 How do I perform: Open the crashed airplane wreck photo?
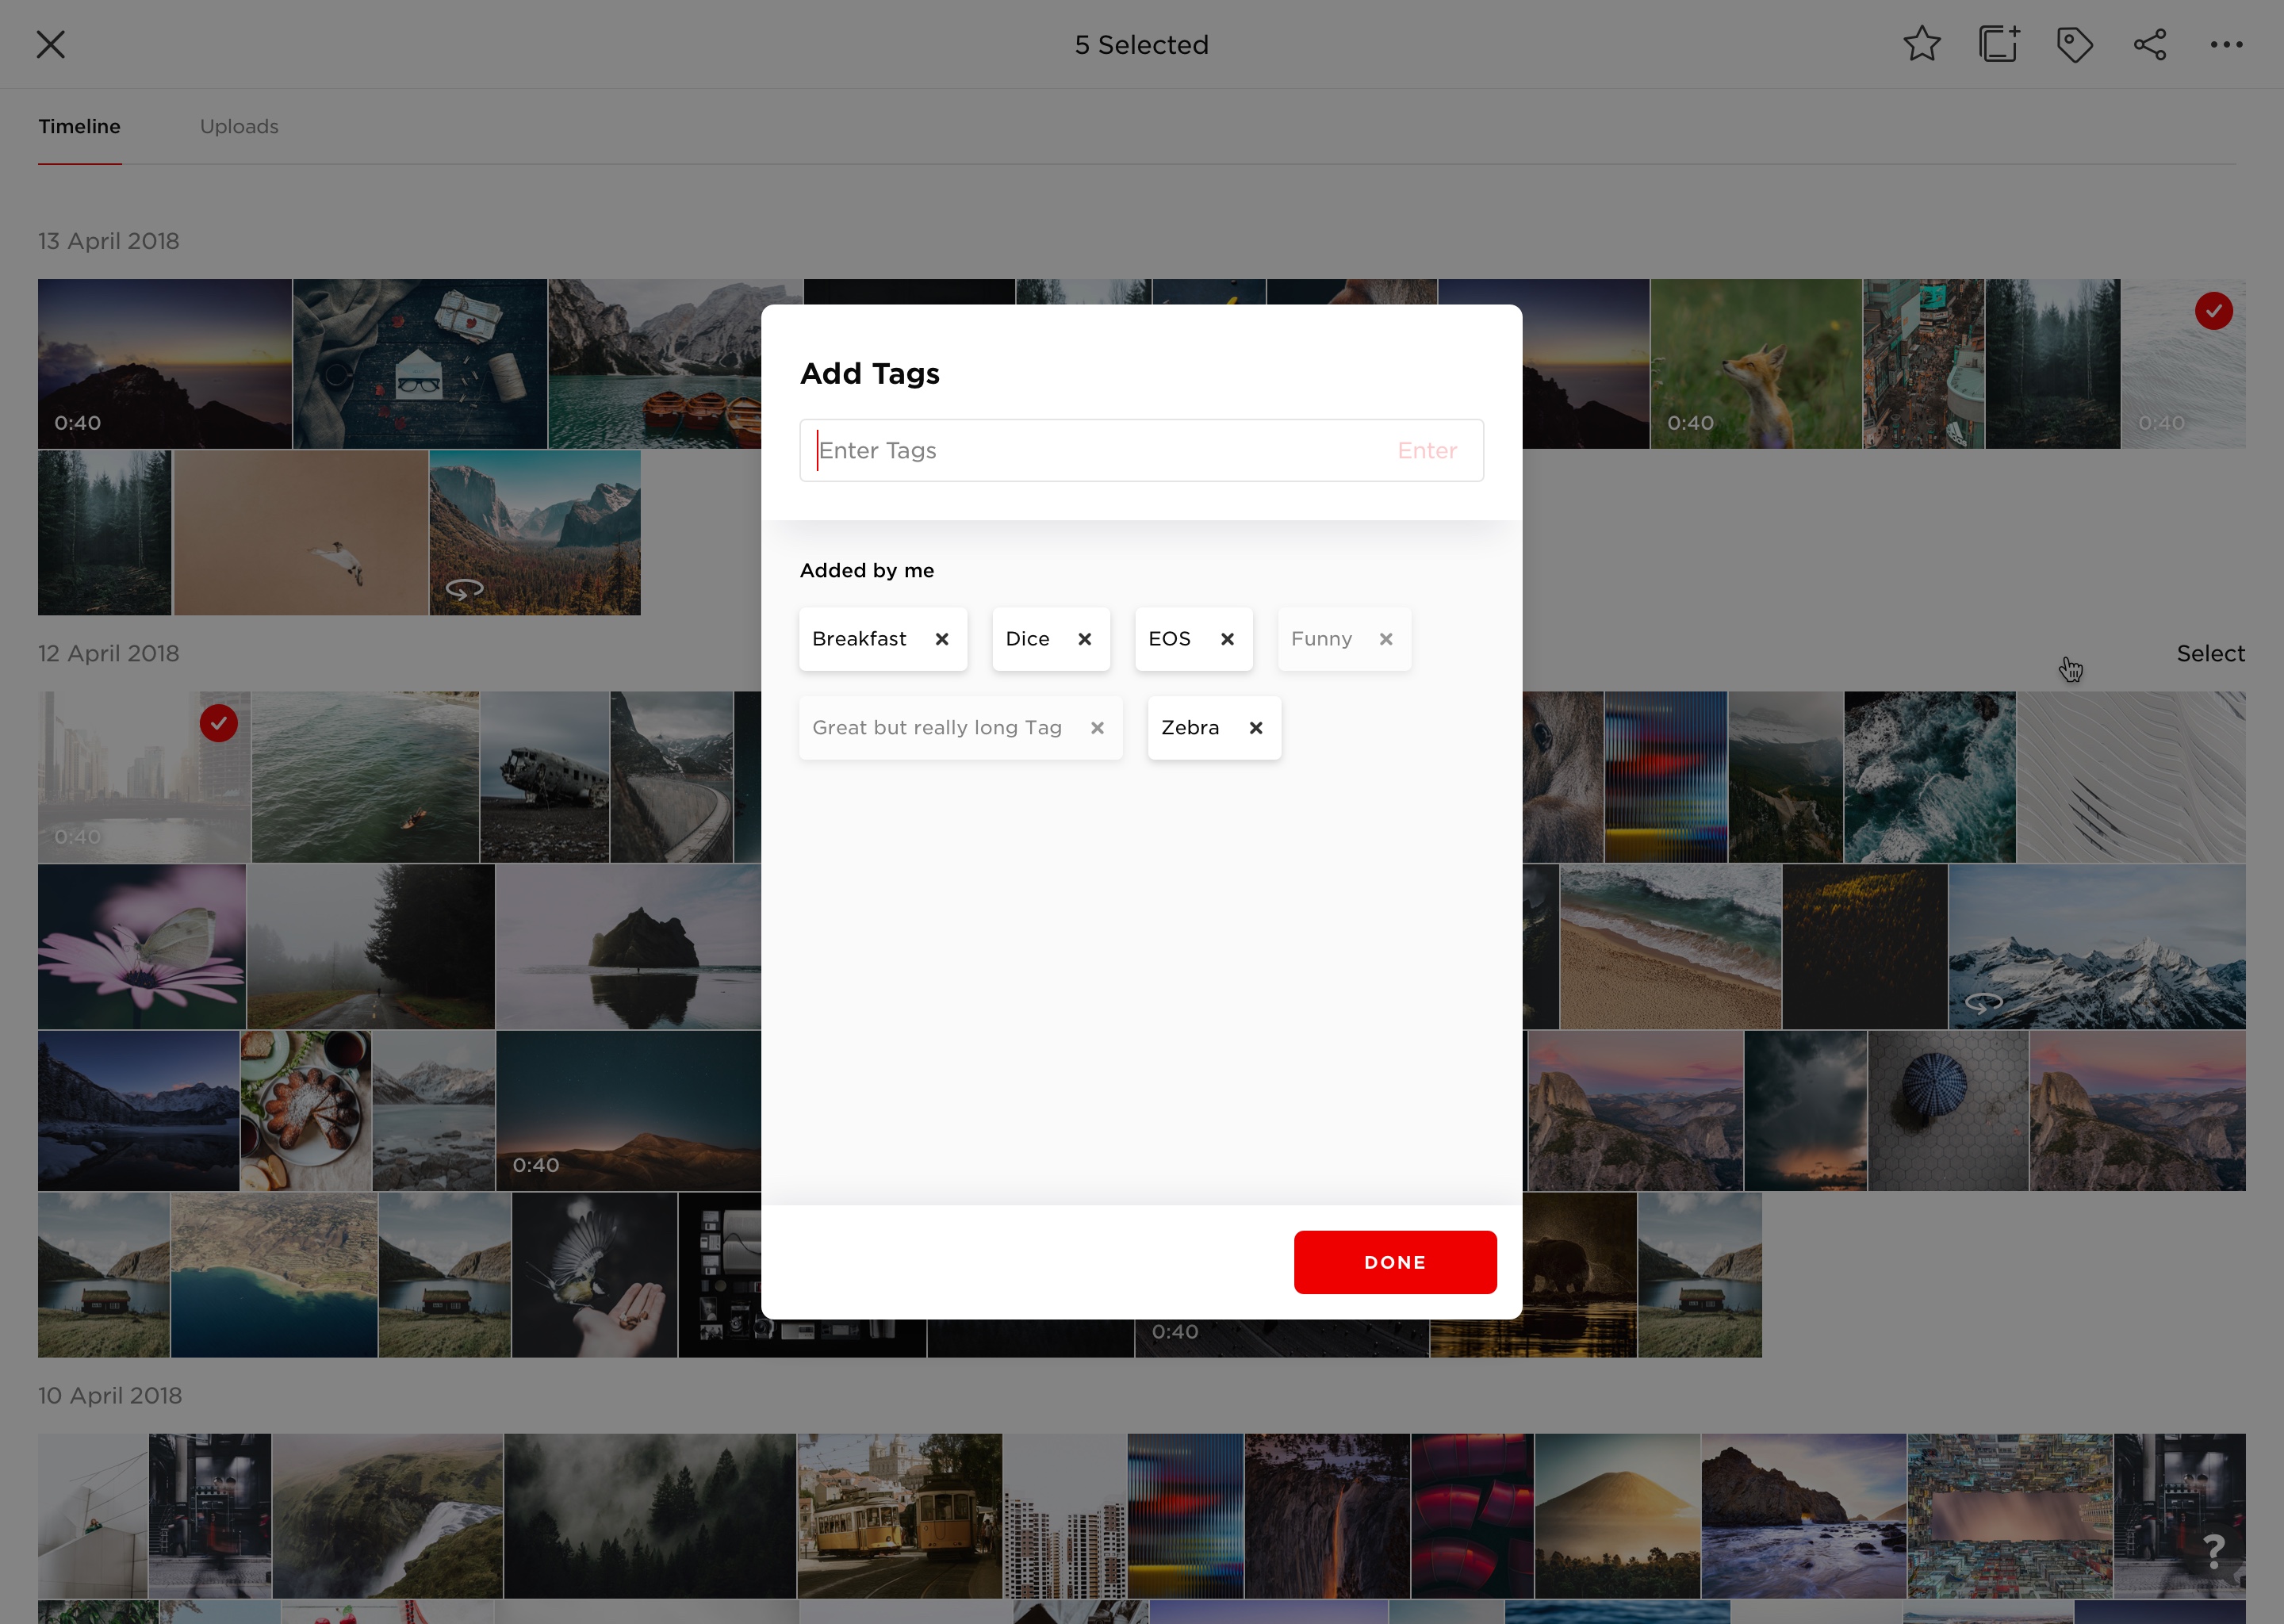544,776
